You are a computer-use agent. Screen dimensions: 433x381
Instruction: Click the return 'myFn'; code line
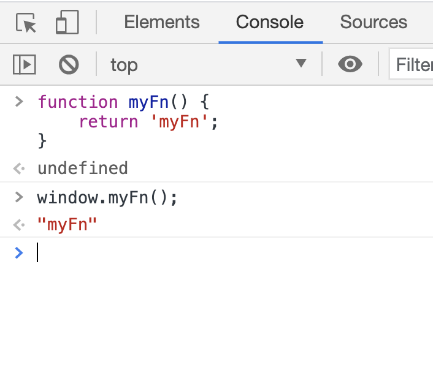[x=148, y=122]
